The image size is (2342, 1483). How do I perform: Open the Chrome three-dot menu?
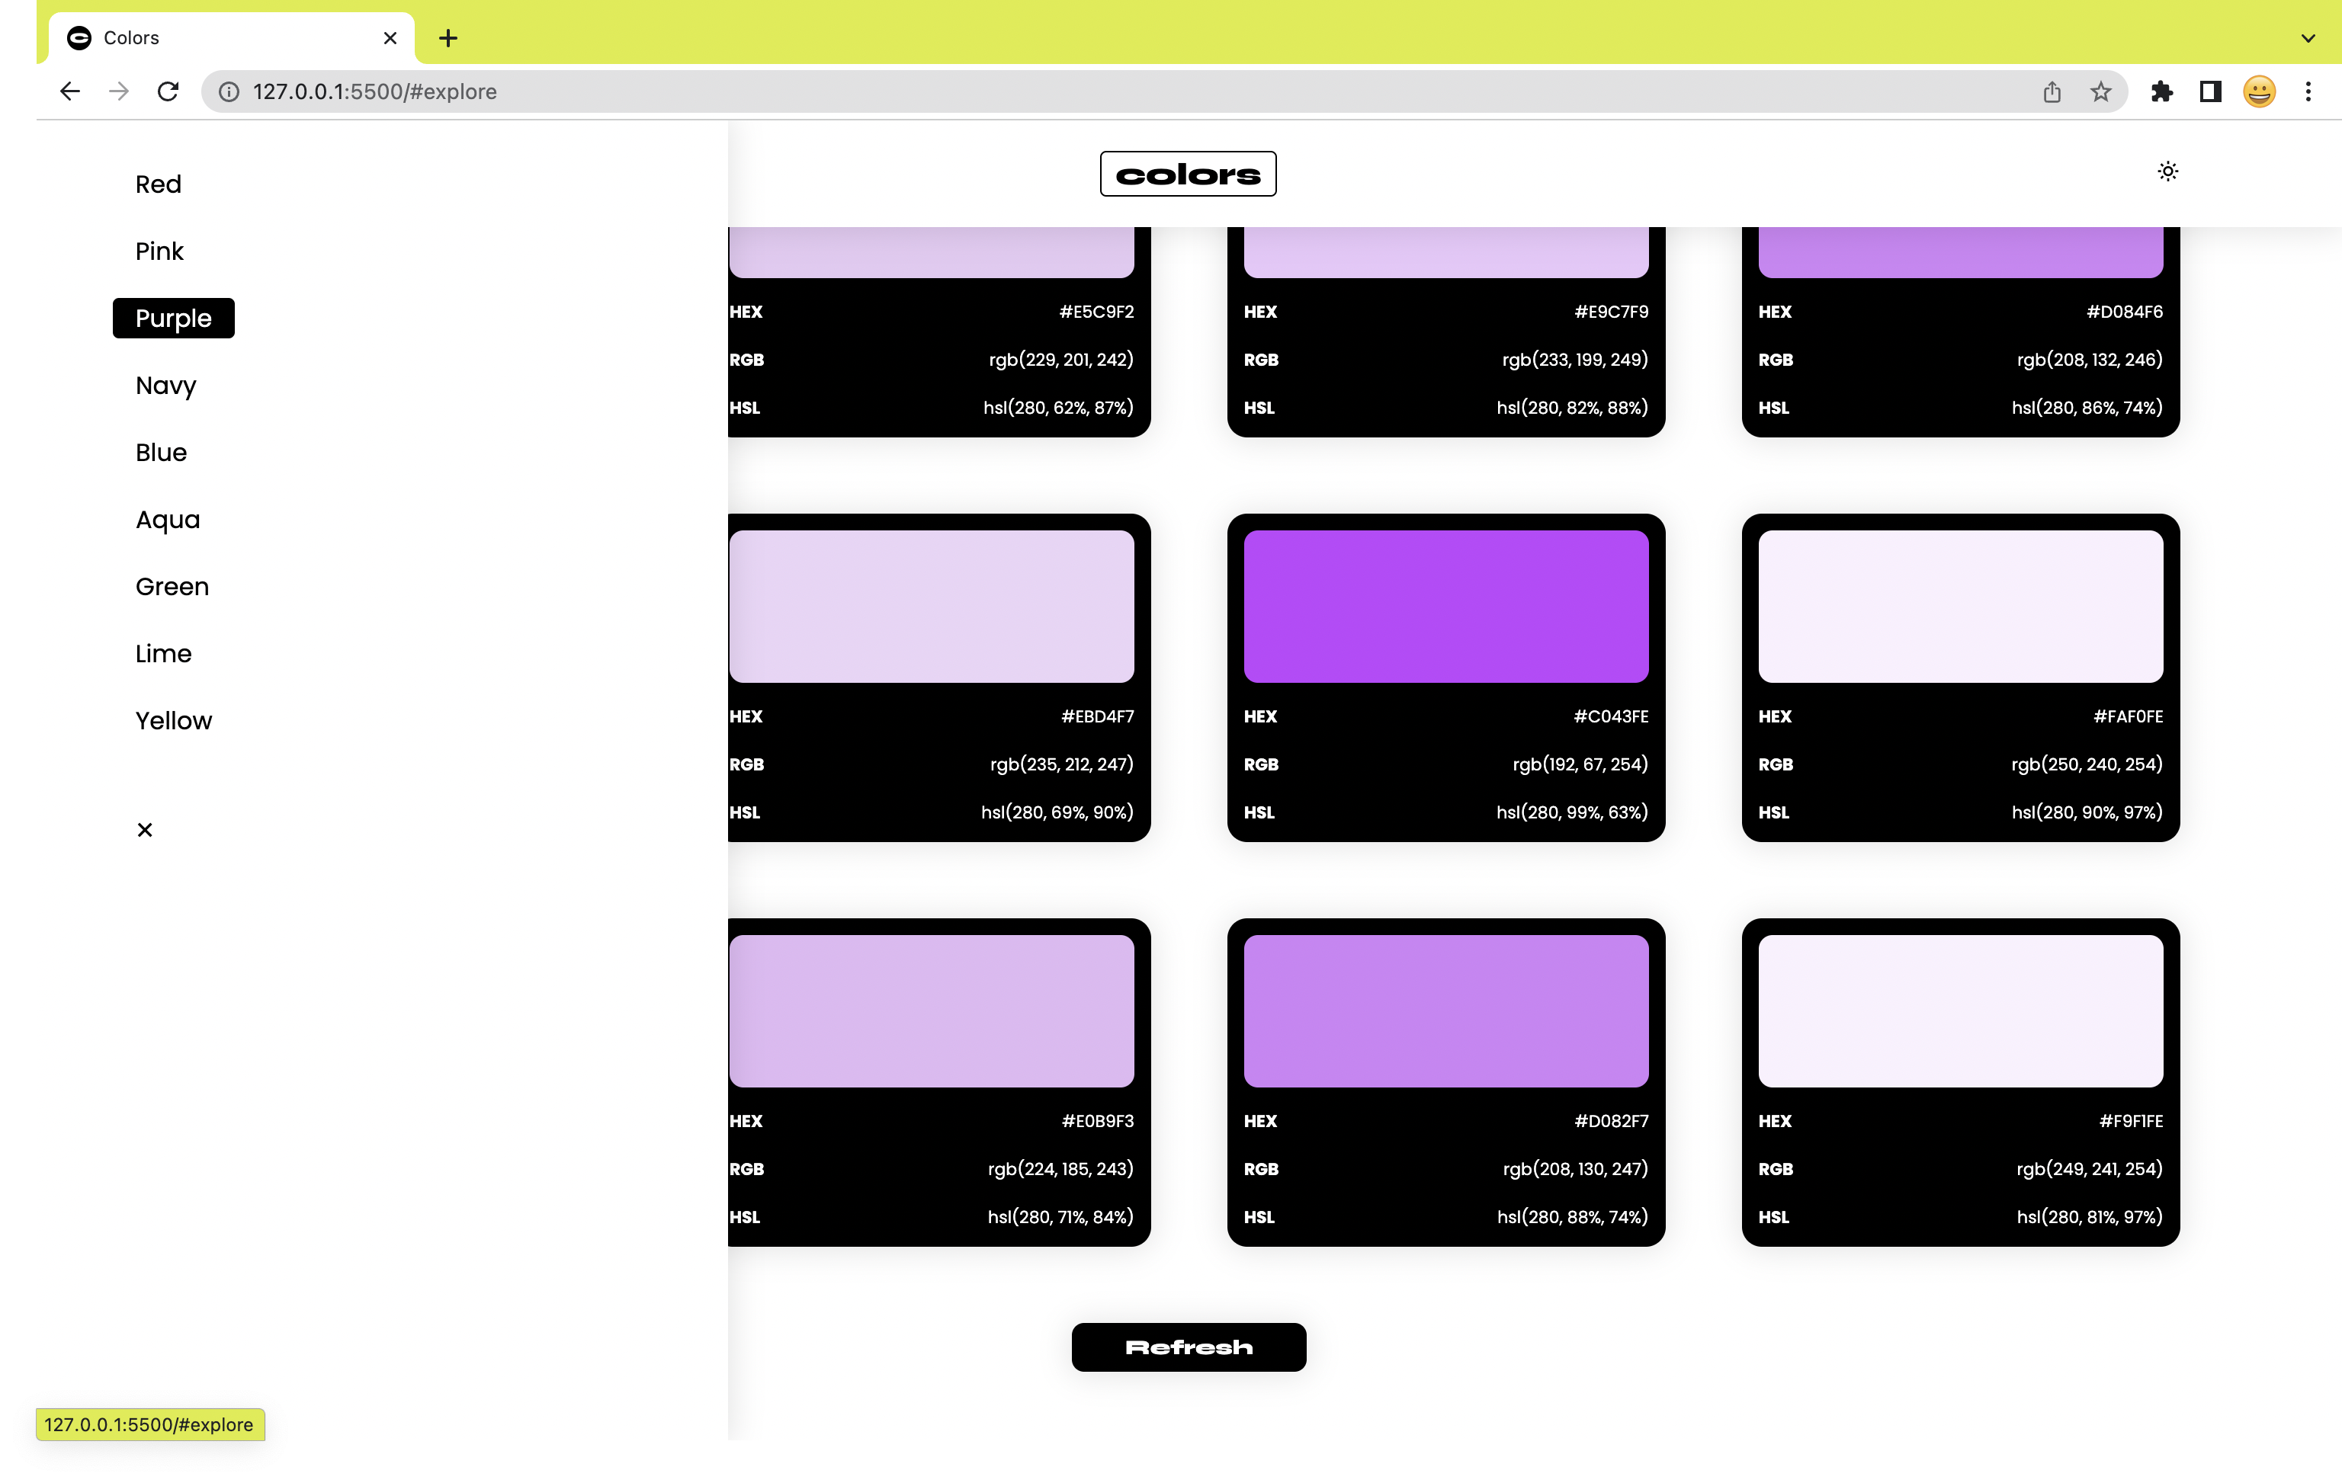2308,91
